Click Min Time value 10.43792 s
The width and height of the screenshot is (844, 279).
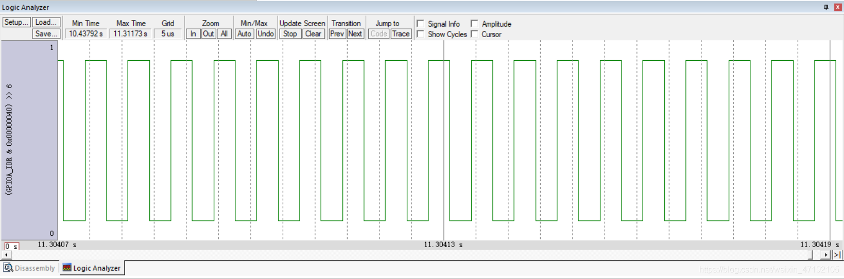[85, 33]
